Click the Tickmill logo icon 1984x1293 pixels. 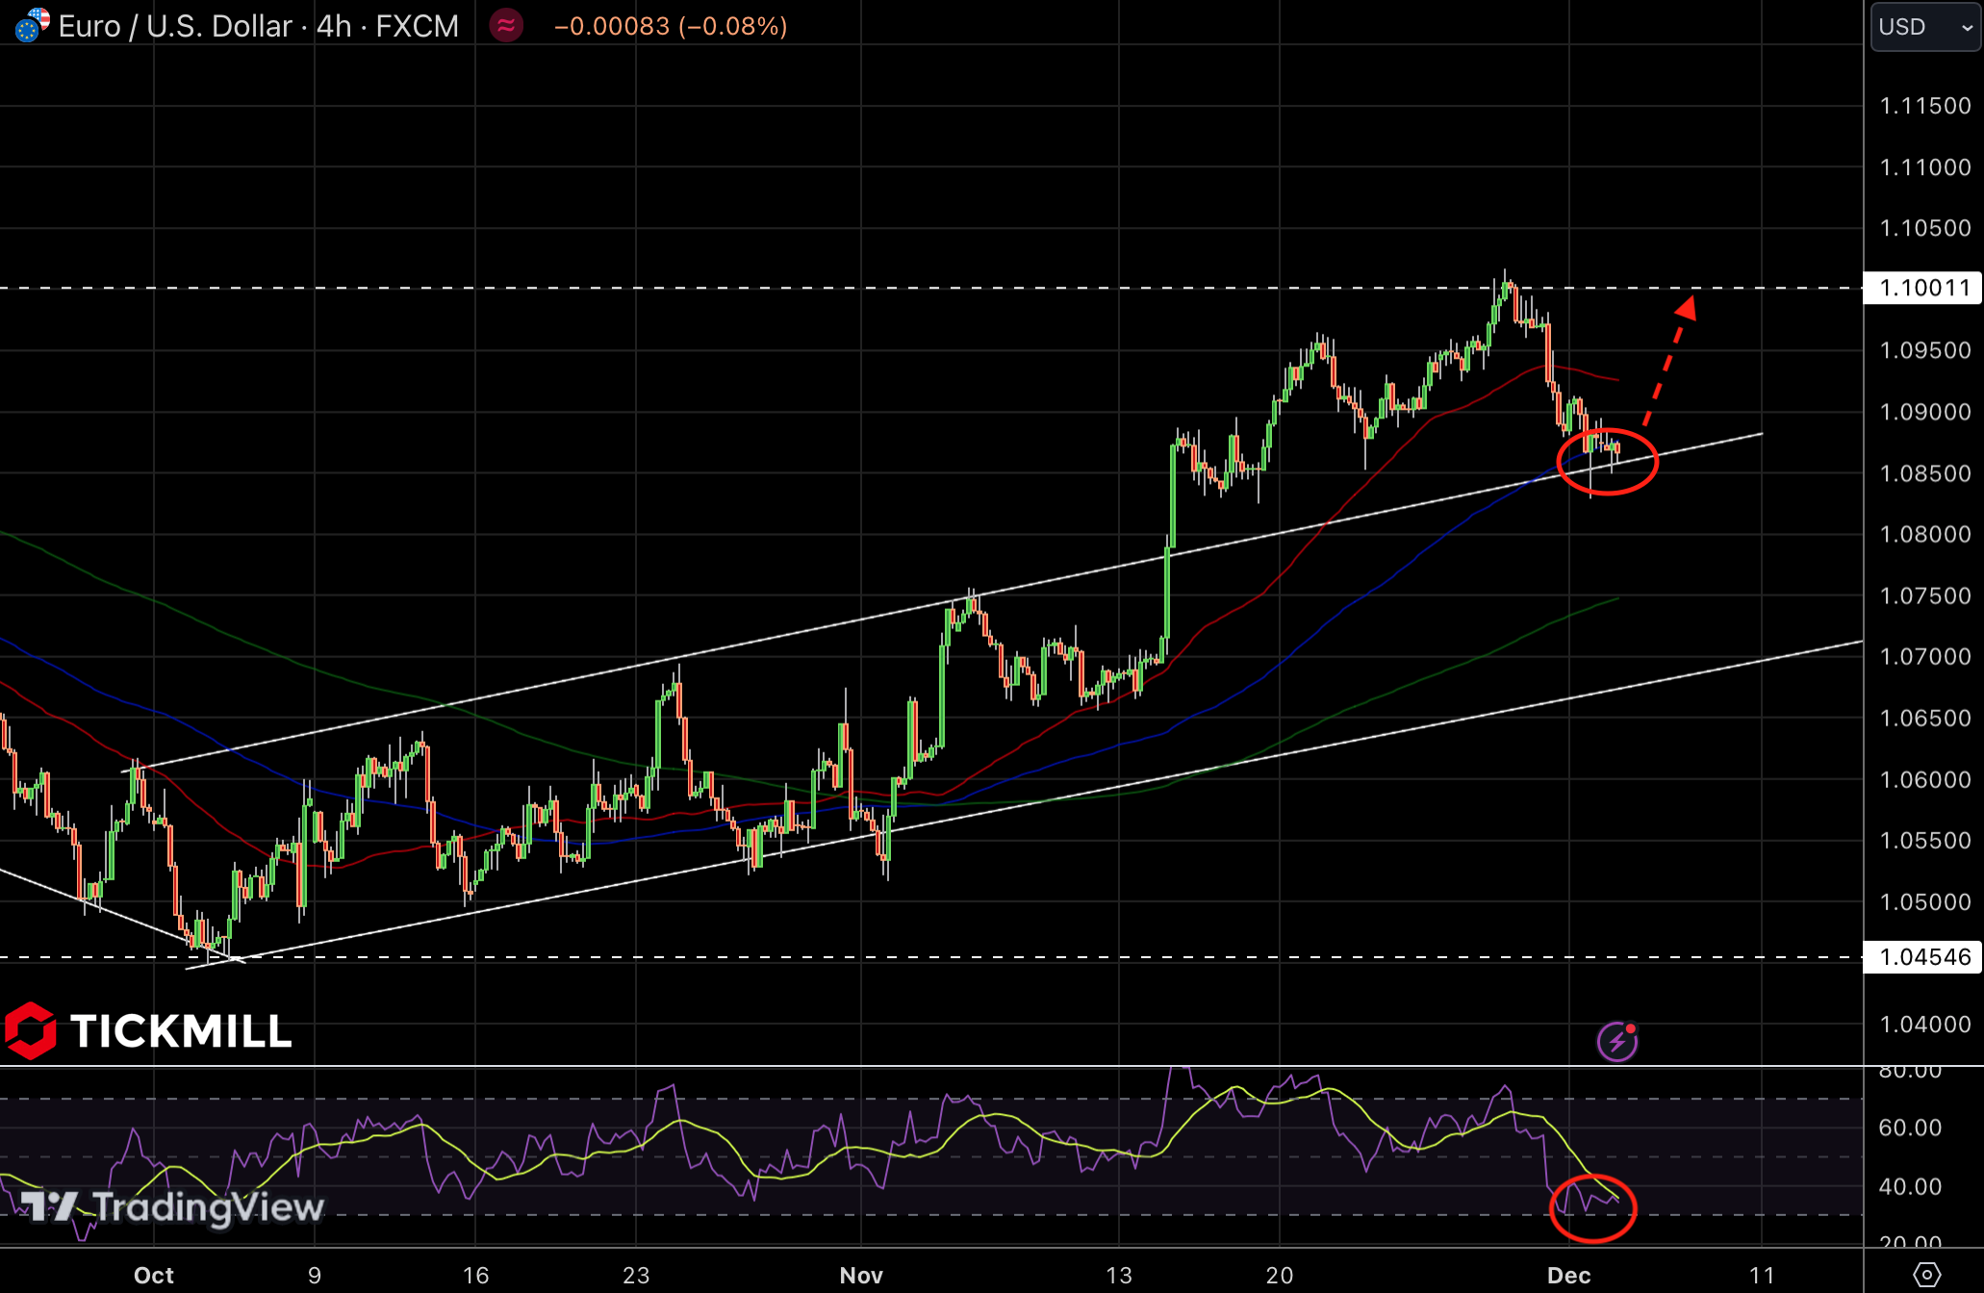[x=31, y=1030]
